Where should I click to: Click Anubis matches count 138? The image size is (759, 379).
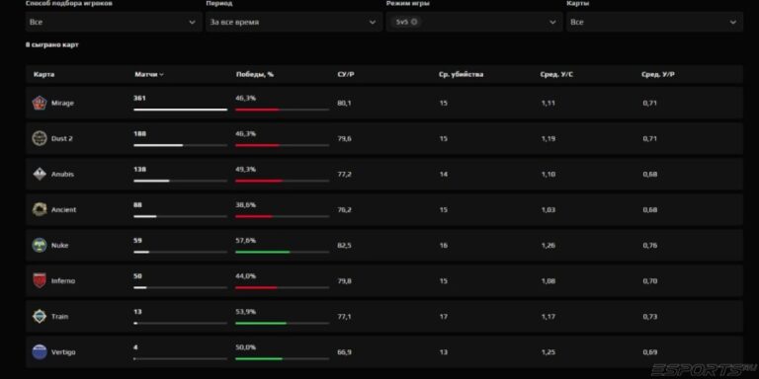click(x=139, y=170)
